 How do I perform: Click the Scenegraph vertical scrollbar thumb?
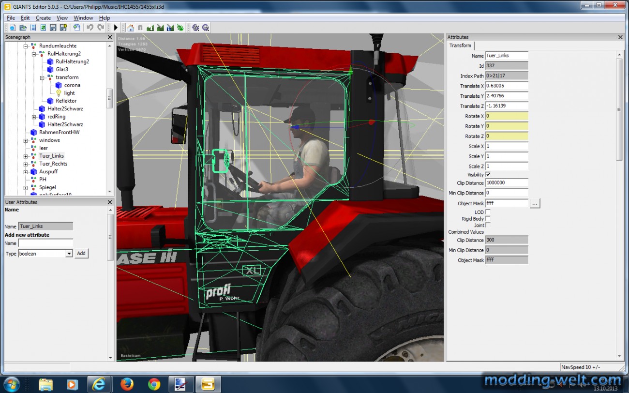110,98
